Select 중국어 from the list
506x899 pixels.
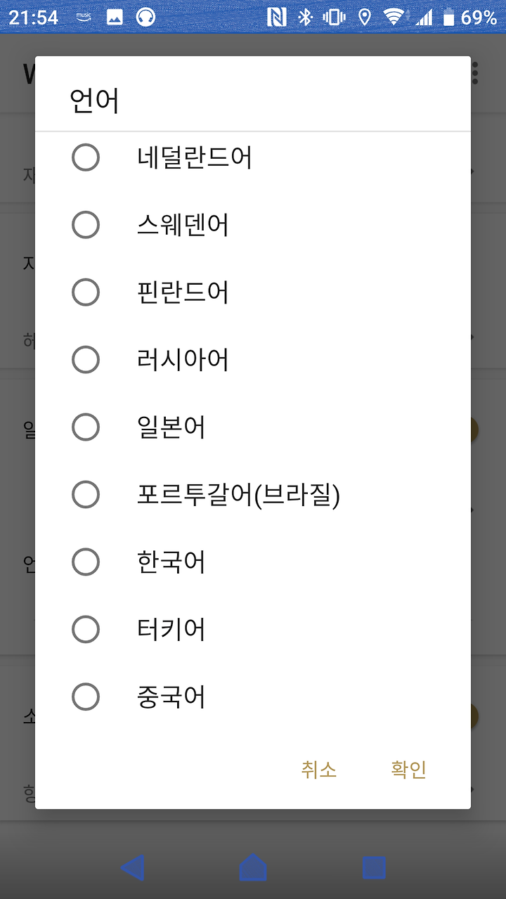tap(253, 697)
